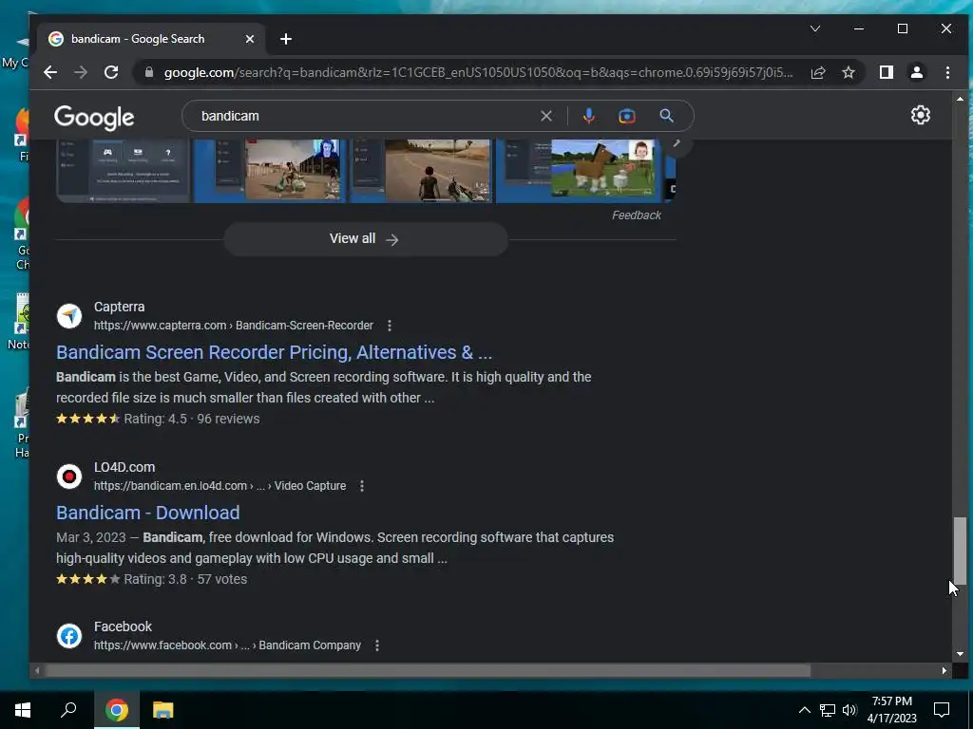Open Chrome three-dot menu

pos(947,72)
